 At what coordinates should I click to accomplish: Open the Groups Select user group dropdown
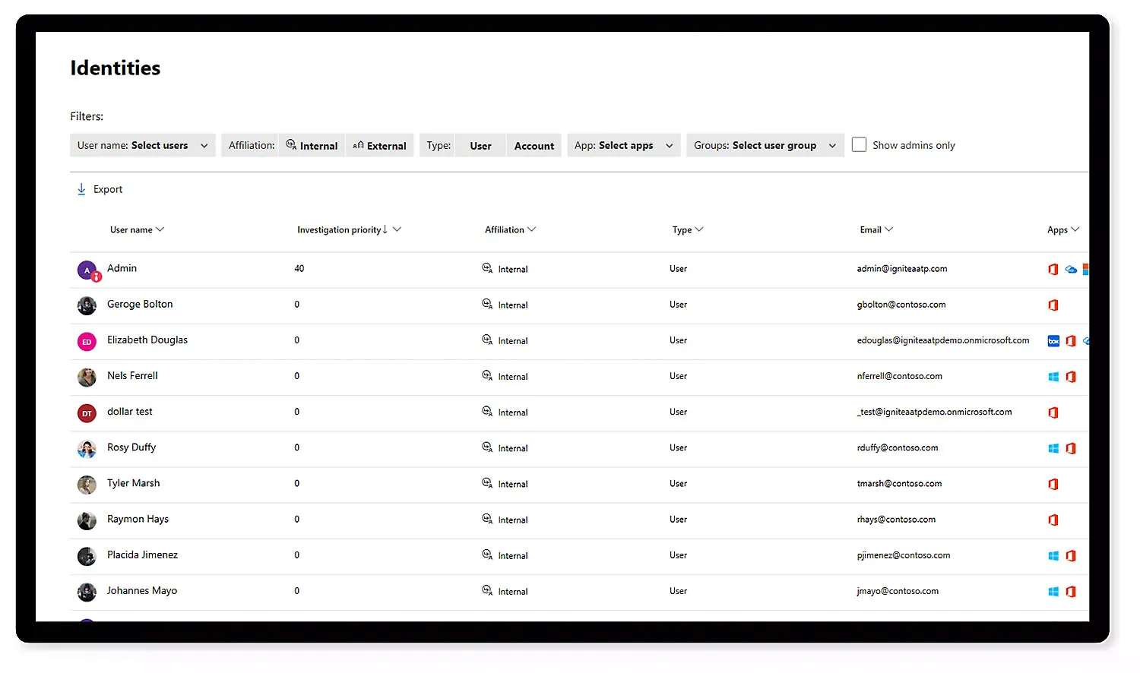point(765,146)
